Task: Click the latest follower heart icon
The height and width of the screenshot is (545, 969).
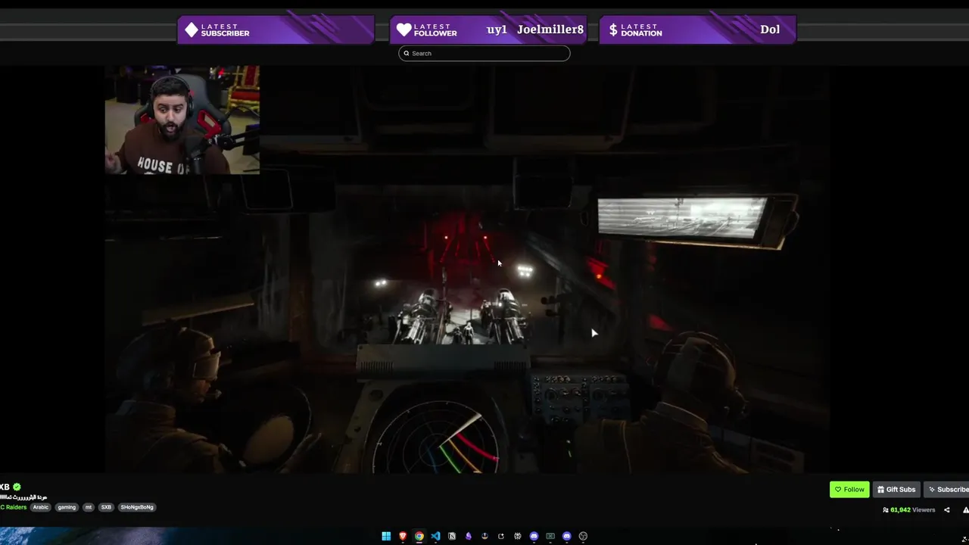Action: [x=403, y=30]
